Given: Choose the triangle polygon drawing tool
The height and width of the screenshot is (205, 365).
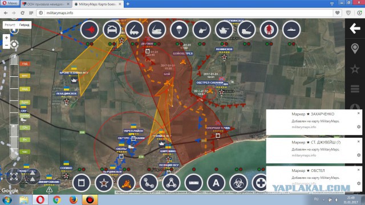Looking at the screenshot, I should [171, 183].
